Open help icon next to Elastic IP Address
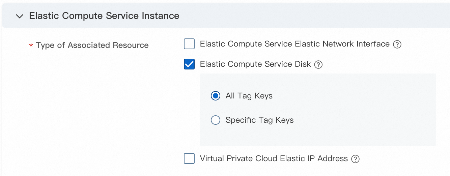 tap(355, 159)
